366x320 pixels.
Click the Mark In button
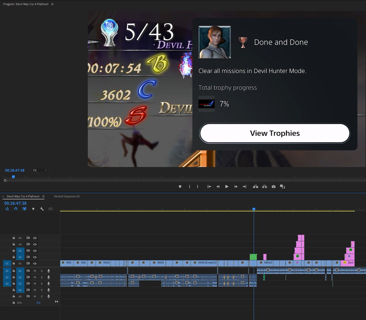(189, 187)
